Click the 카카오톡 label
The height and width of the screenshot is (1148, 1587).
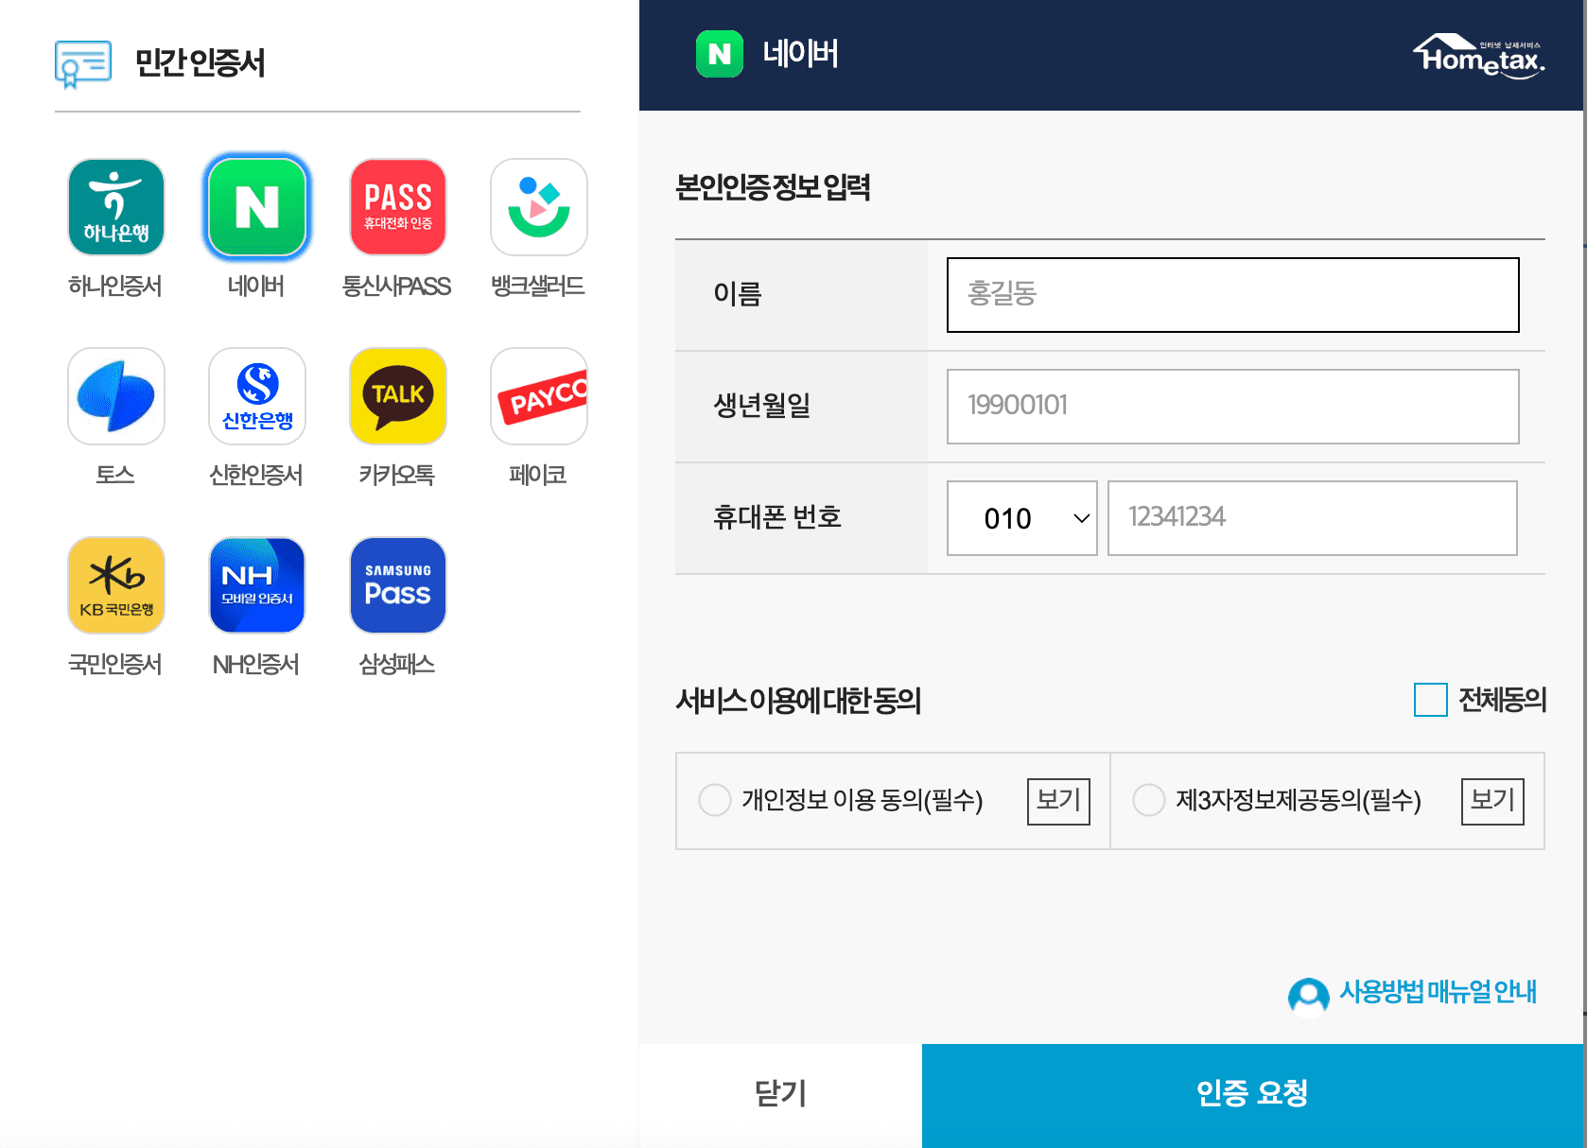[x=396, y=476]
